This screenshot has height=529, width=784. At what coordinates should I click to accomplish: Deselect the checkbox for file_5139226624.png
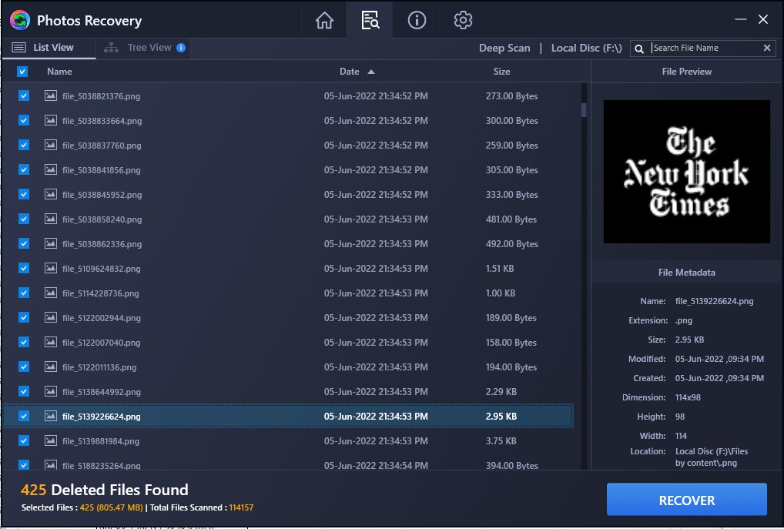[x=22, y=416]
